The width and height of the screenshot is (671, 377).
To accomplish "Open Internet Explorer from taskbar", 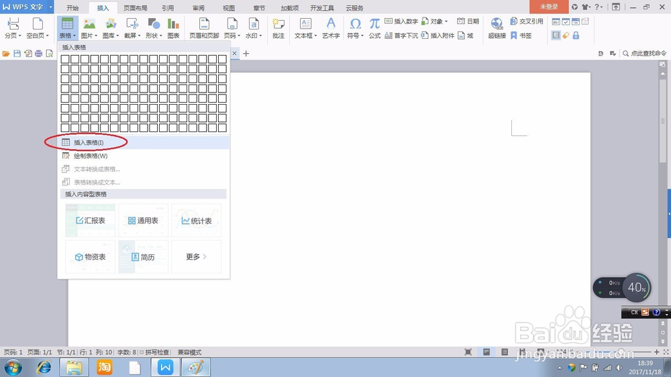I will 44,367.
